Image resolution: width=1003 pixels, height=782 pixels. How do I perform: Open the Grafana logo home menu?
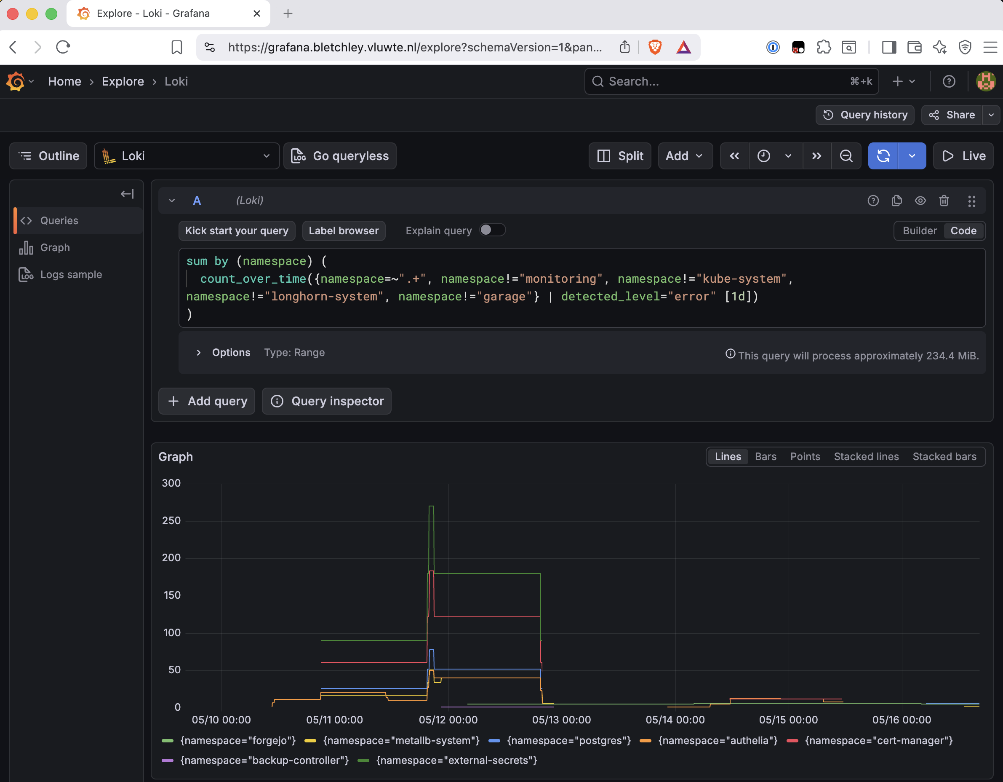(16, 81)
